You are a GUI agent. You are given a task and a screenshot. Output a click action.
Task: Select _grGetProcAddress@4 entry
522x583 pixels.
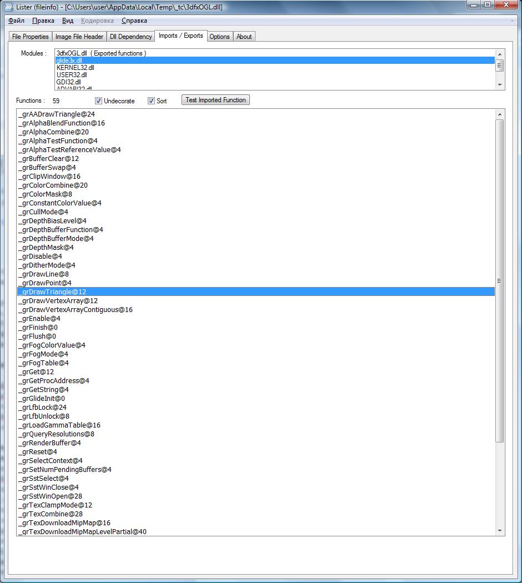[x=256, y=381]
